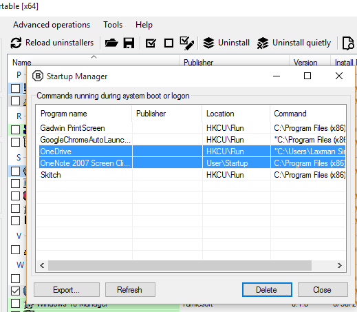Click the document search icon in toolbar
The height and width of the screenshot is (312, 357).
pyautogui.click(x=348, y=43)
